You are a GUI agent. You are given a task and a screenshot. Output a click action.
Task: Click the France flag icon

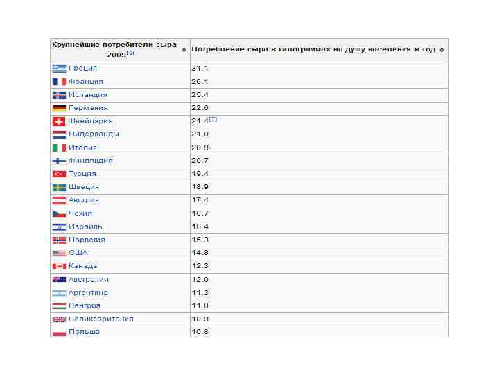tap(59, 82)
